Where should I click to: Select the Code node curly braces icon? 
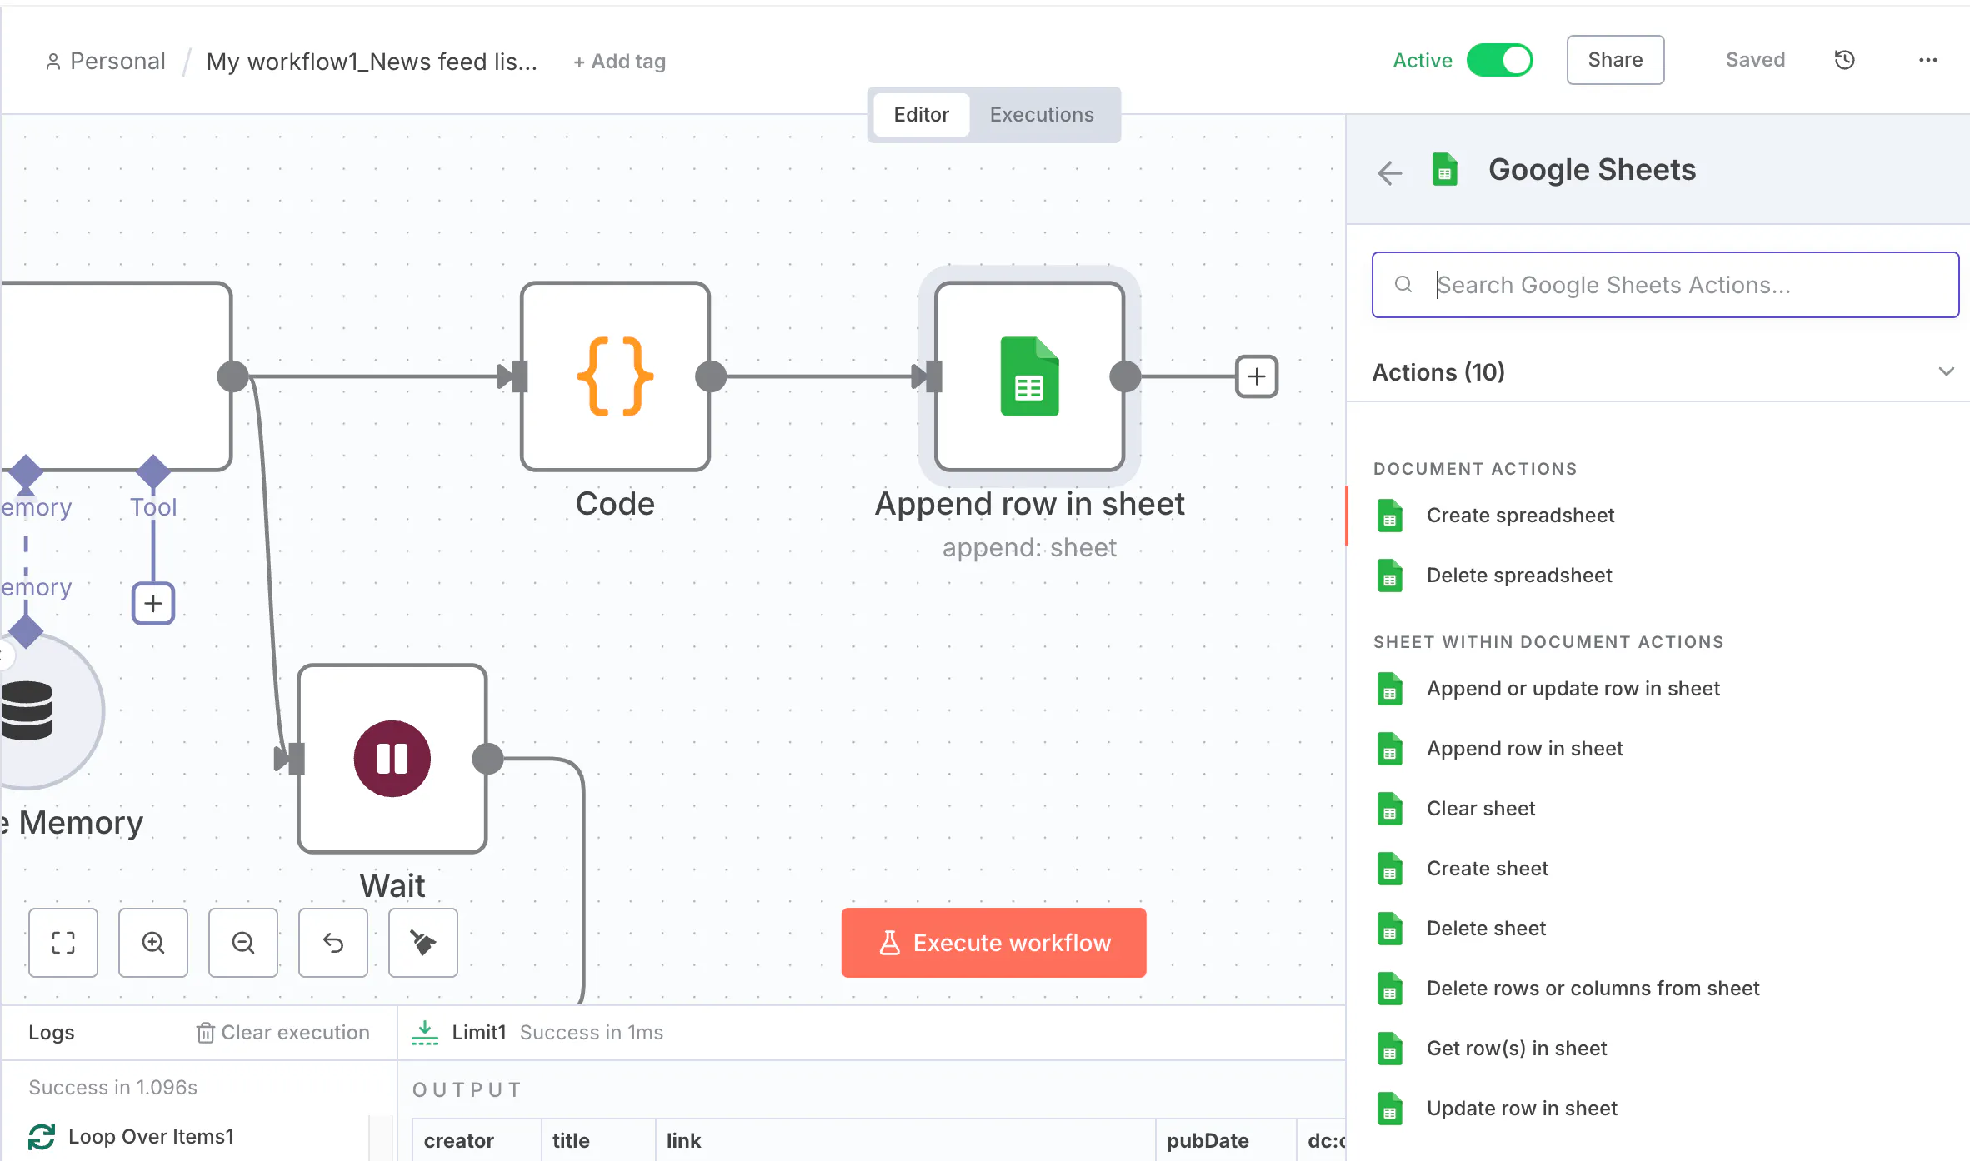615,376
